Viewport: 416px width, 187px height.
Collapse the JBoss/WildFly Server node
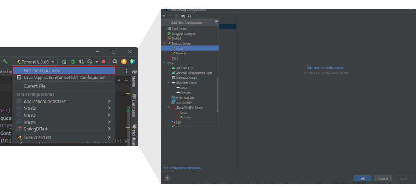click(168, 107)
